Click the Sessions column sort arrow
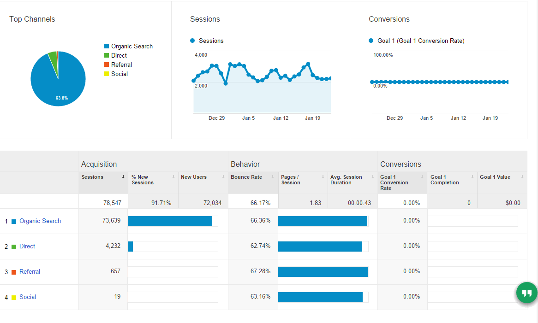The image size is (538, 323). (x=123, y=177)
